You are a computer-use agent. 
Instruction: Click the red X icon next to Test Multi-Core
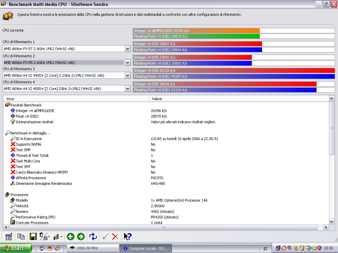pyautogui.click(x=13, y=161)
